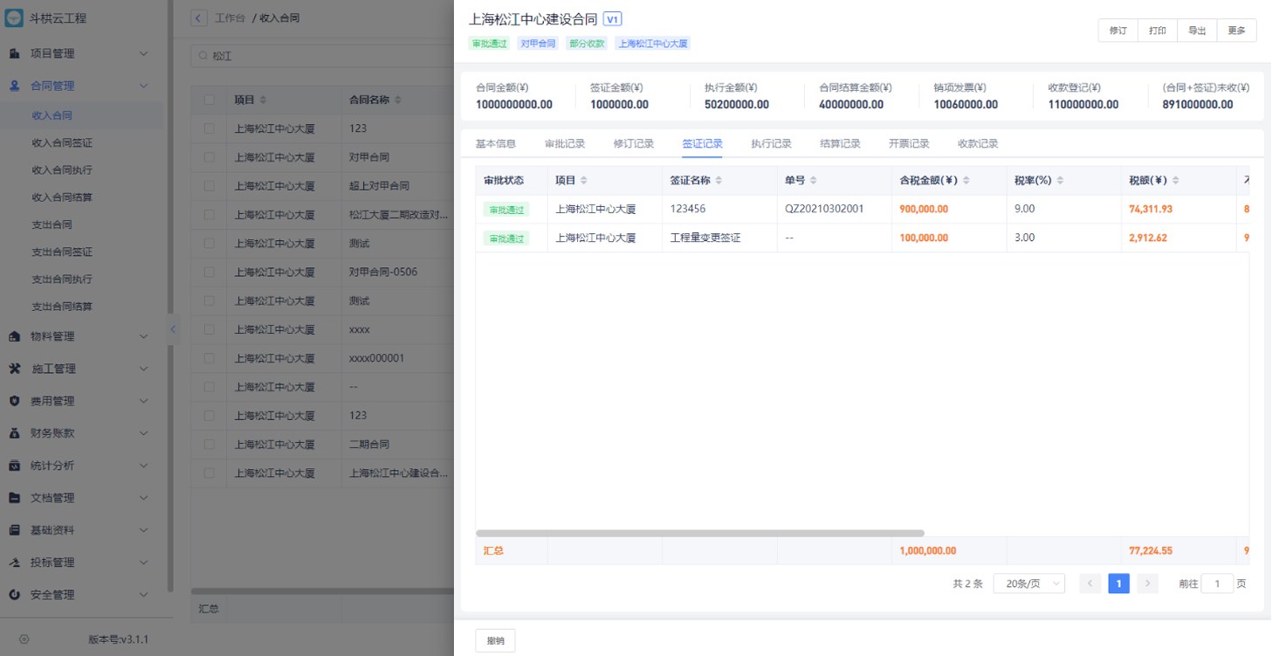Viewport: 1272px width, 656px height.
Task: Click the 费用管理 shield icon
Action: click(x=15, y=401)
